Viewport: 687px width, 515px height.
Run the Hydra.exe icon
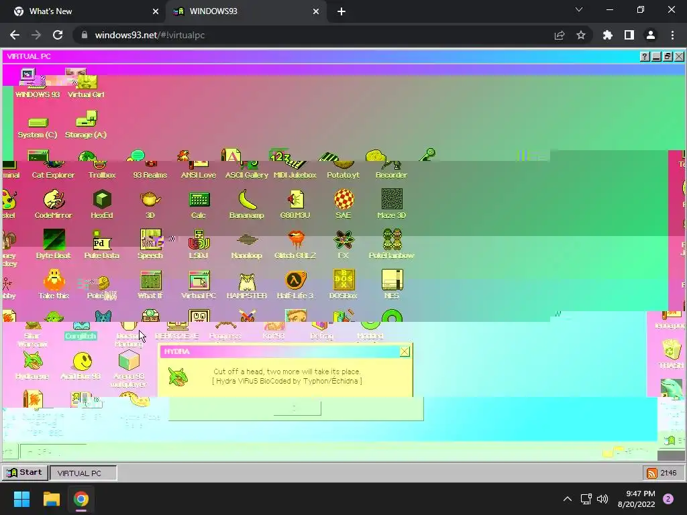(x=32, y=365)
